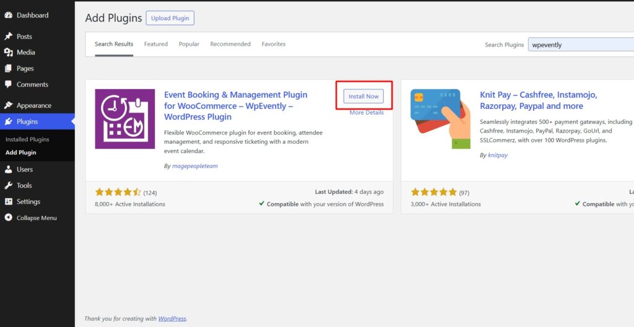Open the purple WpEvently plugin thumbnail
Image resolution: width=634 pixels, height=327 pixels.
point(125,119)
